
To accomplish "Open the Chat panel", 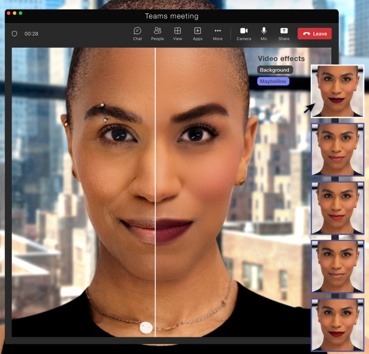I will [x=137, y=34].
